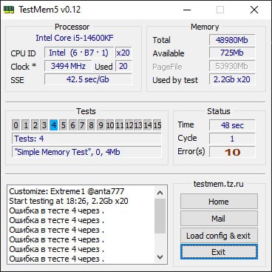Select test indicator box 1
This screenshot has height=272, width=272.
coord(26,125)
